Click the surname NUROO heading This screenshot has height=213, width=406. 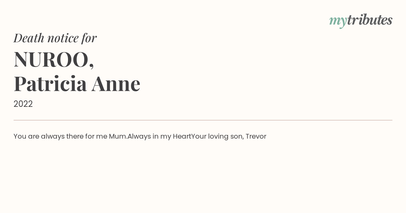point(54,60)
